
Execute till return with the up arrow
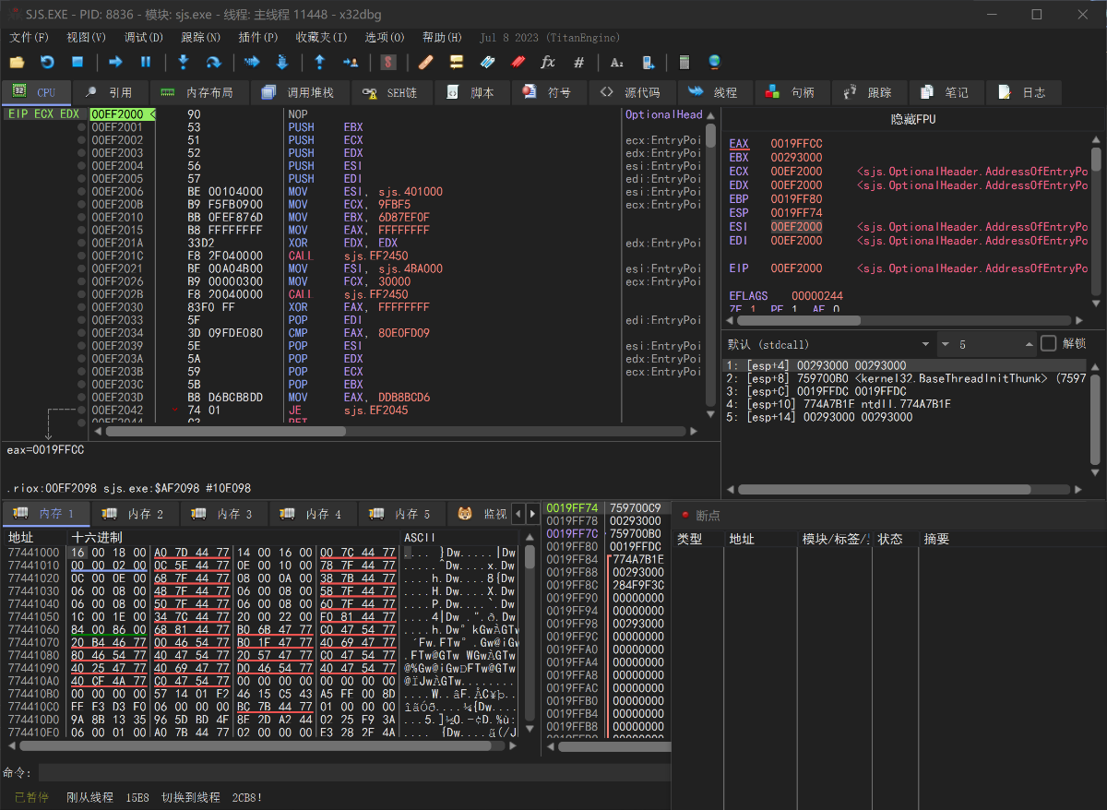[x=319, y=62]
